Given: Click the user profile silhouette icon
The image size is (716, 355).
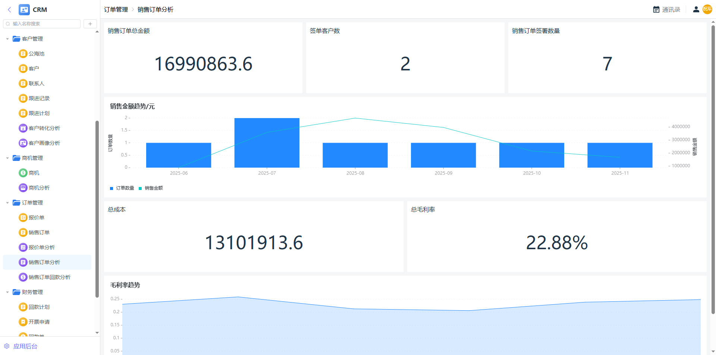Looking at the screenshot, I should (696, 10).
